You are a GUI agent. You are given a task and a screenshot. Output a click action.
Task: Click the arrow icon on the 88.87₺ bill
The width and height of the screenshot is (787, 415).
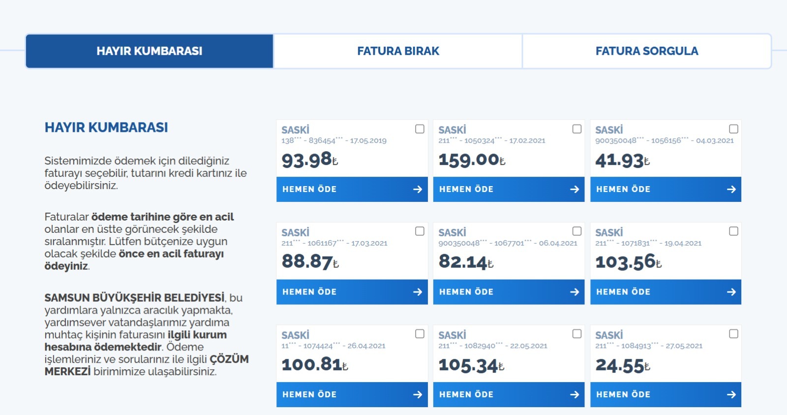pyautogui.click(x=418, y=292)
